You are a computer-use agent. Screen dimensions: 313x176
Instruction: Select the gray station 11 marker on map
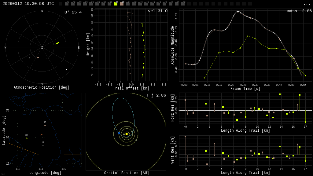click(x=43, y=145)
